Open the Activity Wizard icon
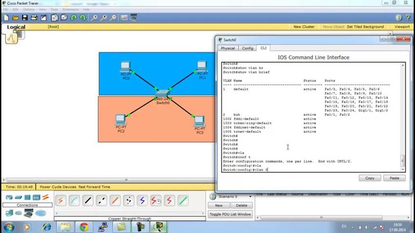 coord(43,17)
